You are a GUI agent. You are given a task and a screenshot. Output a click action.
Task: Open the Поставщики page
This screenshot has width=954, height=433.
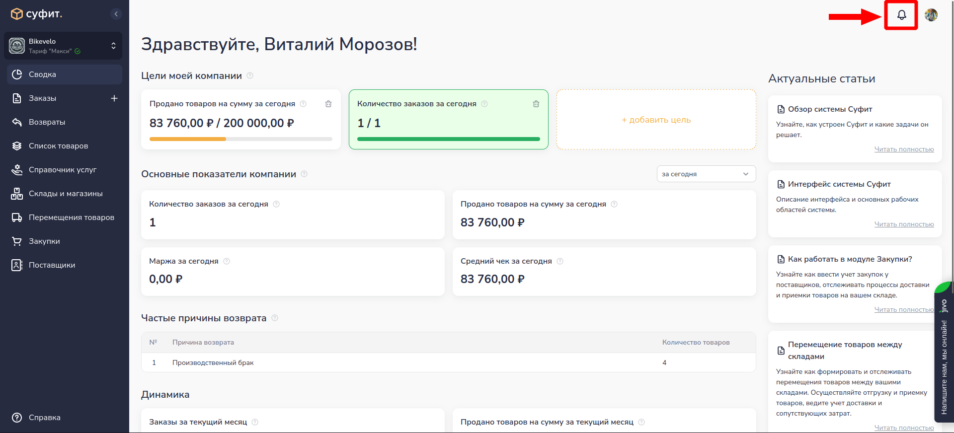tap(65, 265)
